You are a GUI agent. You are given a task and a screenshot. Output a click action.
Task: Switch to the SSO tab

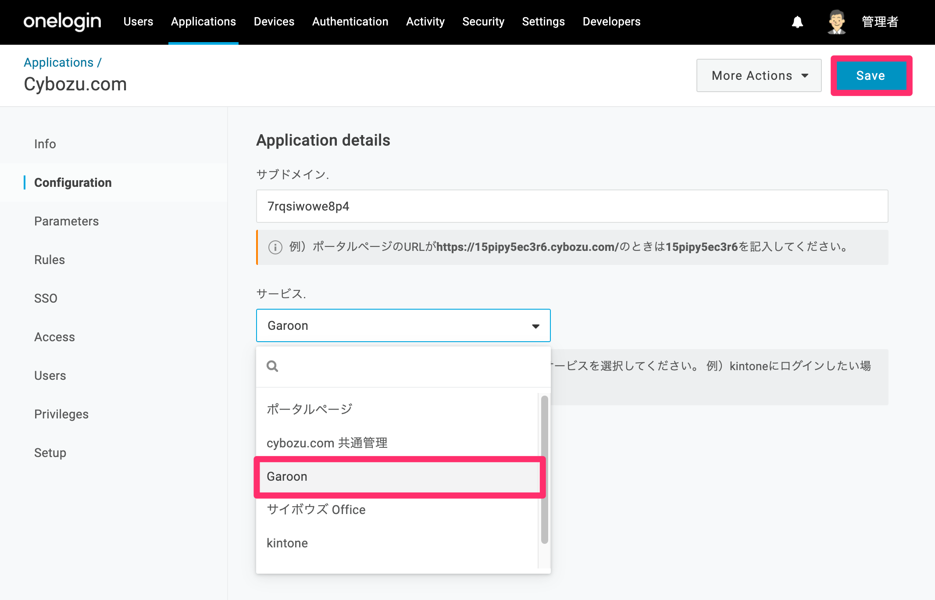point(46,298)
